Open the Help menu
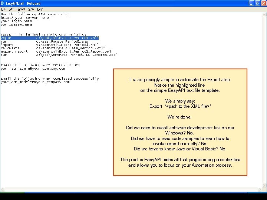Screen dimensions: 267x200 pyautogui.click(x=40, y=9)
